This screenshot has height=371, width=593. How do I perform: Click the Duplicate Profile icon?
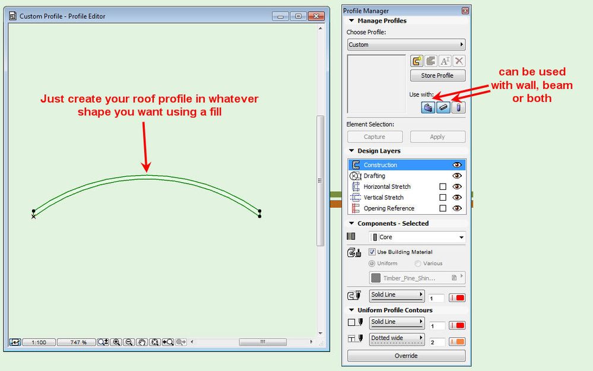point(431,61)
